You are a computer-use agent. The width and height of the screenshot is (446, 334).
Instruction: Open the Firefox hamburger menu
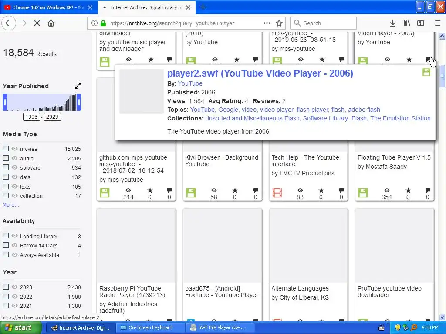pyautogui.click(x=437, y=23)
